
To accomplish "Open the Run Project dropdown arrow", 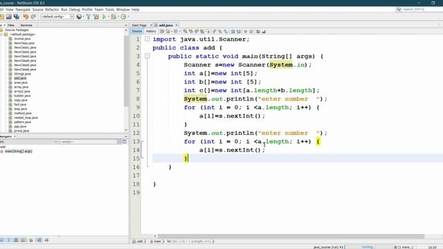I will point(108,17).
